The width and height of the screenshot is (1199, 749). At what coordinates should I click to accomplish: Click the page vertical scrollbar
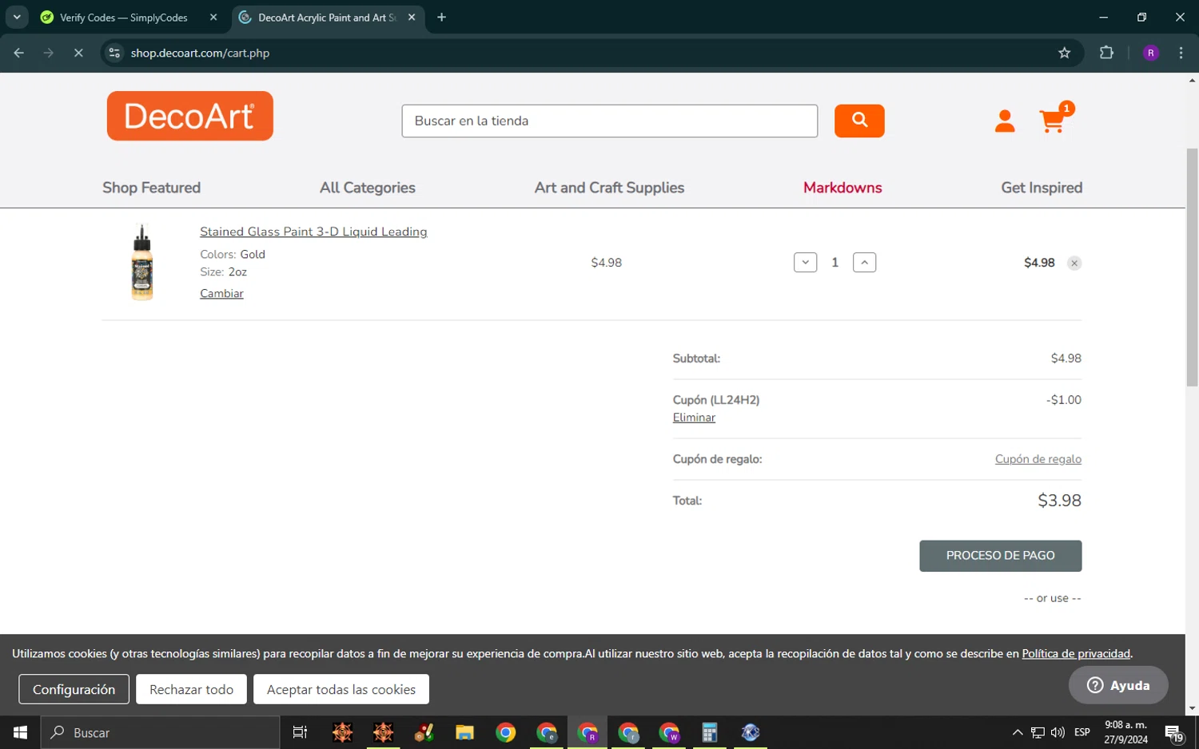1192,267
